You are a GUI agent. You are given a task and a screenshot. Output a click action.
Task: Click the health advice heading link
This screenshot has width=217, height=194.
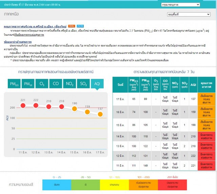coord(18,42)
